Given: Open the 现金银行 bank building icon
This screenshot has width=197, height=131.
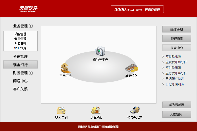Looking at the screenshot, I should (x=96, y=110).
